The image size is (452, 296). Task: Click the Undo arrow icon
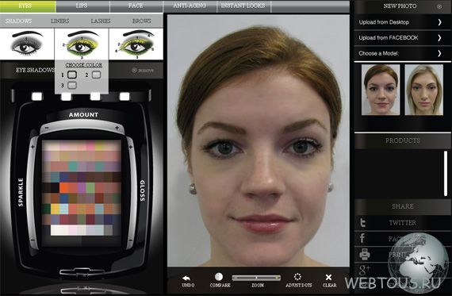click(x=186, y=278)
